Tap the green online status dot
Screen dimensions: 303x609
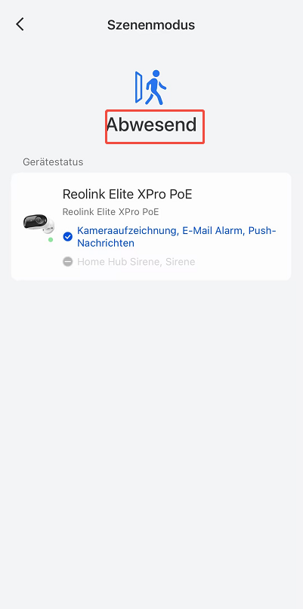[51, 240]
